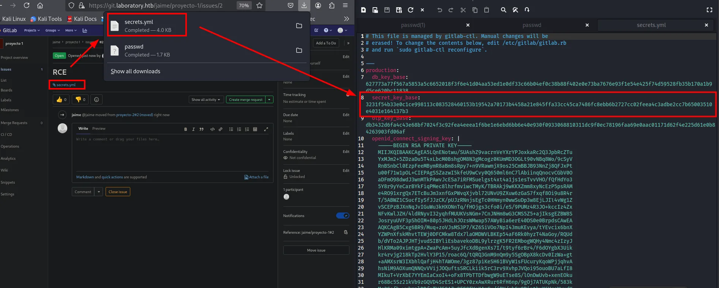Open folder for the secrets.yml download
Screen dimensions: 719x288
click(299, 25)
